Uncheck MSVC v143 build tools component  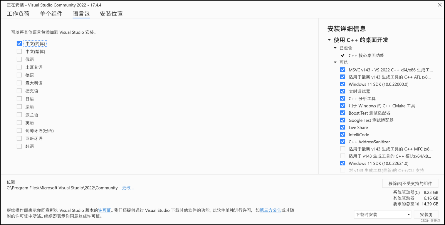click(x=342, y=70)
